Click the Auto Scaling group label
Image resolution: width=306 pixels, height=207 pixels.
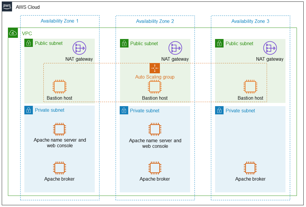pyautogui.click(x=155, y=77)
